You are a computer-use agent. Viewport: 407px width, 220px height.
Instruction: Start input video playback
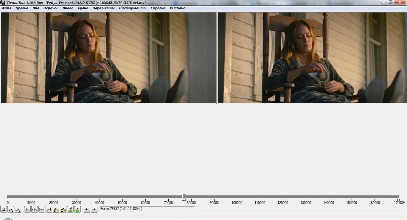[11, 209]
